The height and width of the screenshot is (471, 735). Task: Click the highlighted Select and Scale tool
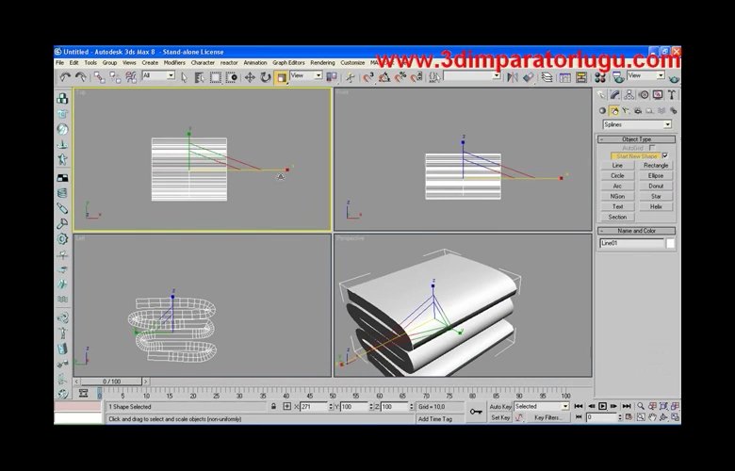pyautogui.click(x=281, y=78)
